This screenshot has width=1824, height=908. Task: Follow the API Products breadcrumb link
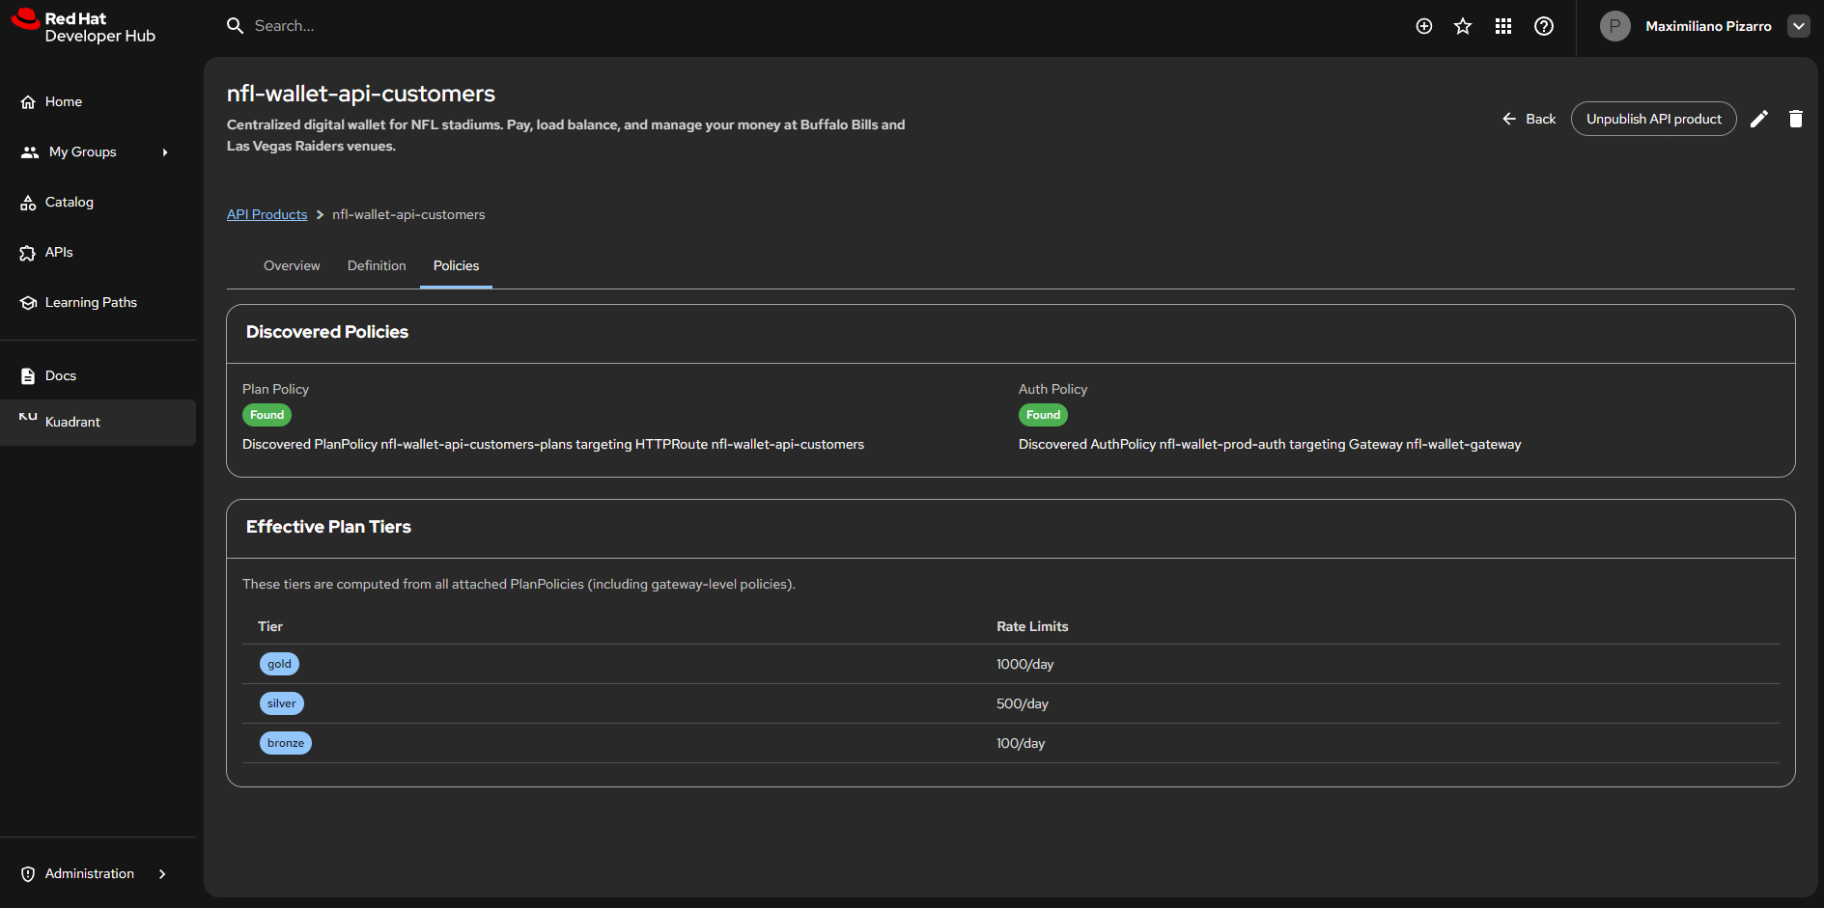pyautogui.click(x=267, y=214)
